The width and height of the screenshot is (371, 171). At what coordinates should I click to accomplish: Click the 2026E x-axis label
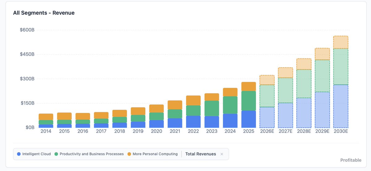267,131
